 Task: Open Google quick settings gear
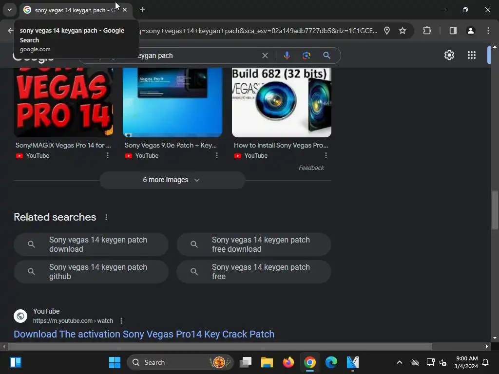click(x=449, y=55)
